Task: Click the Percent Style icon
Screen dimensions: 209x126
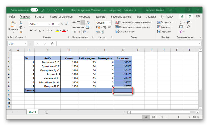Action: coord(105,27)
